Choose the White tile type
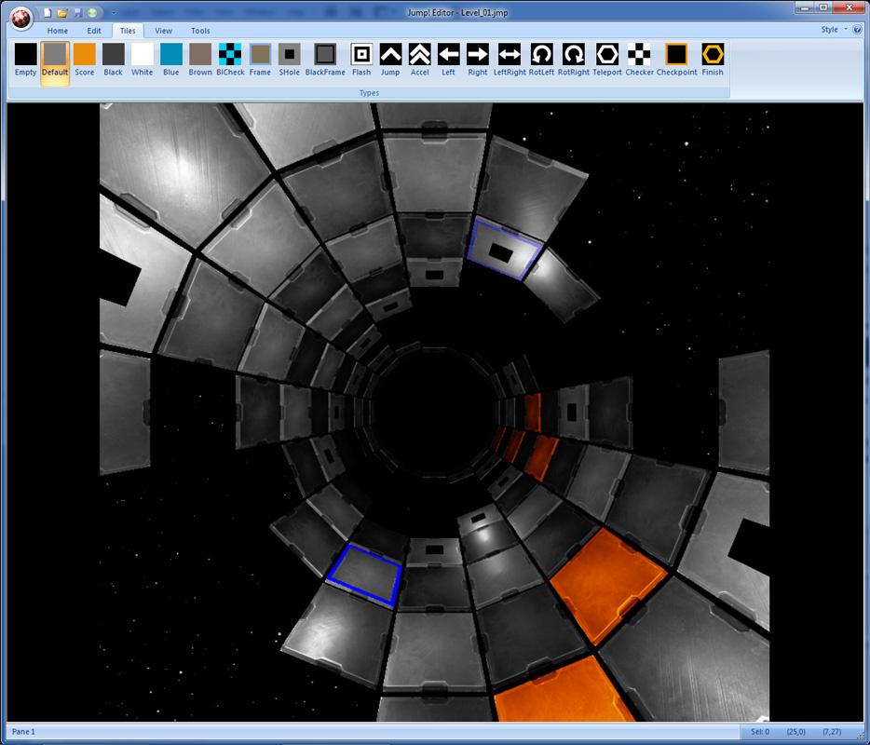 (142, 60)
